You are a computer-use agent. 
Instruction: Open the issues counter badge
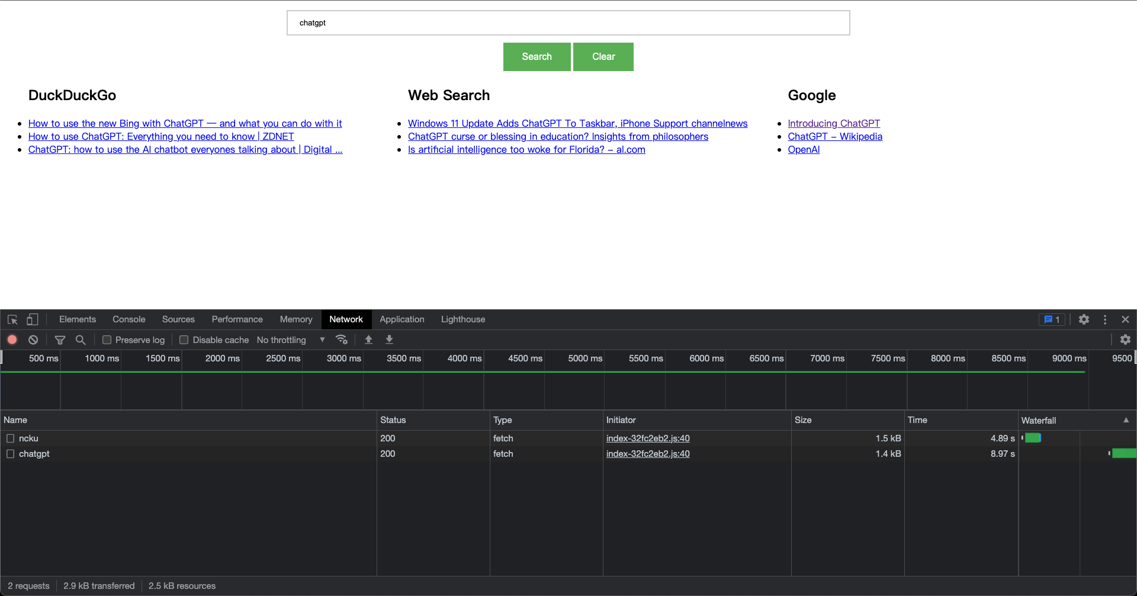pyautogui.click(x=1052, y=319)
